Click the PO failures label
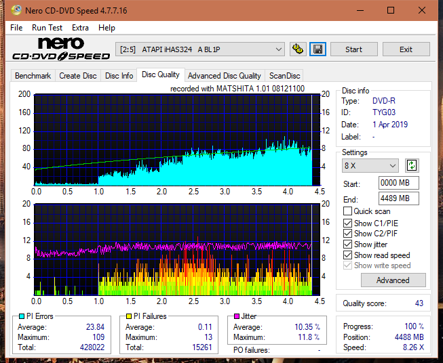 coord(252,350)
